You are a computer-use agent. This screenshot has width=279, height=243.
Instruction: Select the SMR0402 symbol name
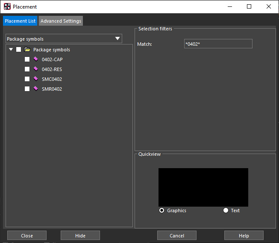(x=52, y=89)
